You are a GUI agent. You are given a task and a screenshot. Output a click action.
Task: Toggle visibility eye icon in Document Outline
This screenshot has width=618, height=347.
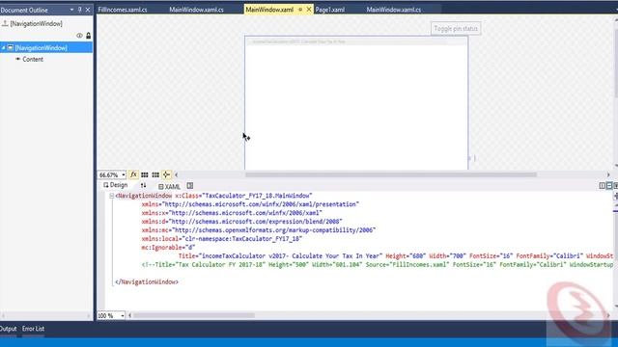(x=79, y=36)
